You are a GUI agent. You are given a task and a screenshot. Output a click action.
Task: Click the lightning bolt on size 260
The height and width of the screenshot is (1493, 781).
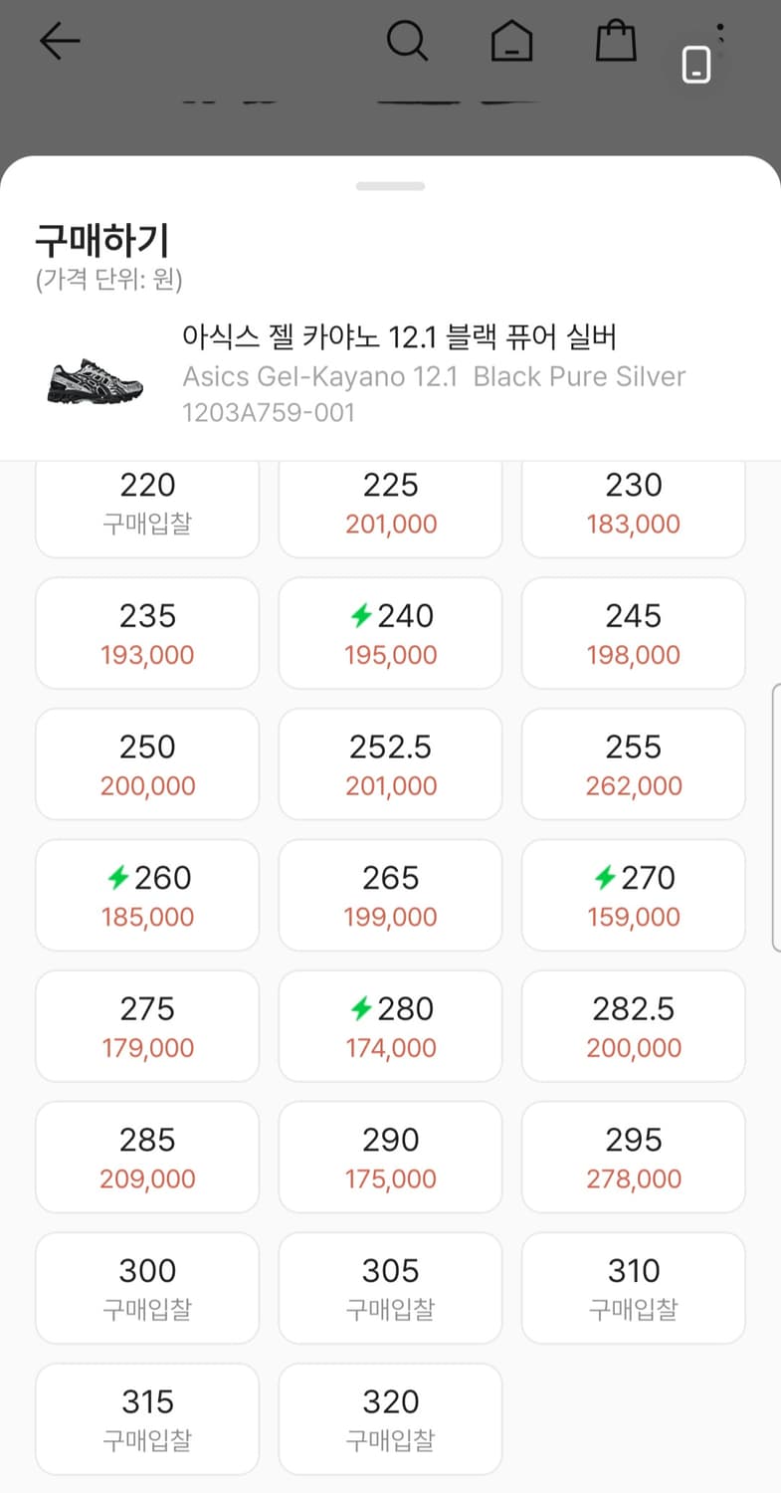(118, 878)
